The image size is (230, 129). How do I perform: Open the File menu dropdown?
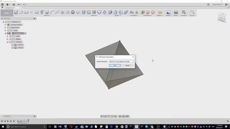[8, 5]
